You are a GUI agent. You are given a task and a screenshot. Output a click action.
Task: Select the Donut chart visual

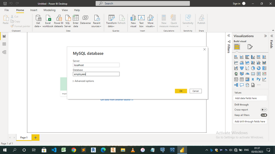(258, 68)
